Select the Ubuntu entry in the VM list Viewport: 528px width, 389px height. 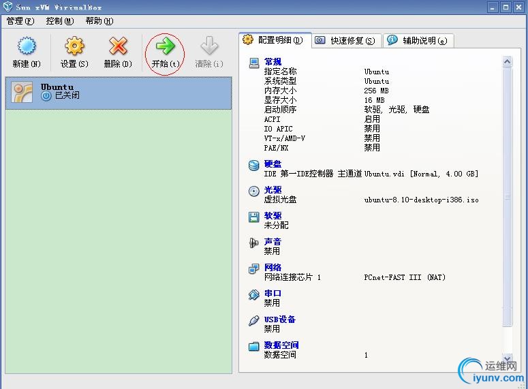click(x=119, y=93)
